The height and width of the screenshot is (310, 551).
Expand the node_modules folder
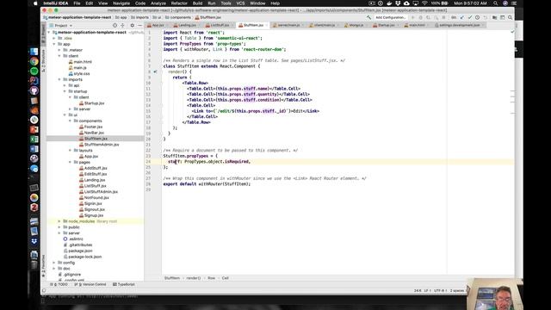[x=59, y=221]
